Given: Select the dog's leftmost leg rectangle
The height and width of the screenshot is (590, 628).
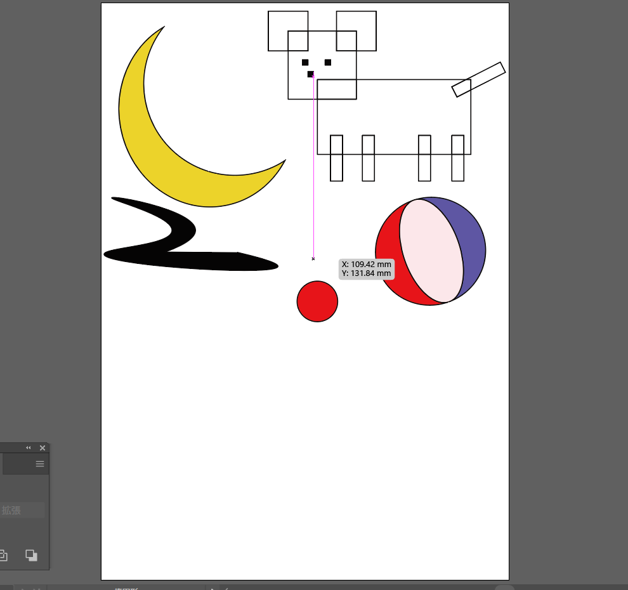Looking at the screenshot, I should tap(336, 168).
